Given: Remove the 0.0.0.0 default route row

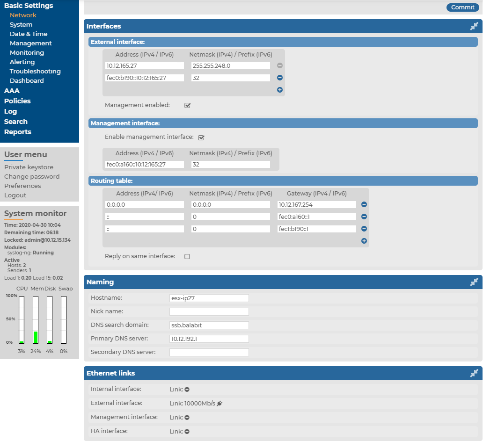Looking at the screenshot, I should click(x=364, y=205).
